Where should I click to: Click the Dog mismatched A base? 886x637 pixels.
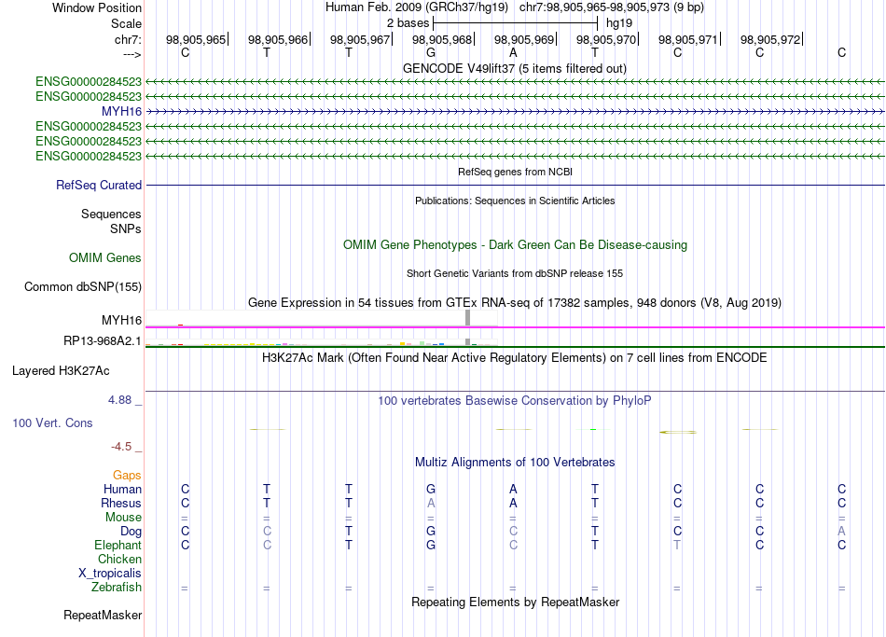coord(841,531)
